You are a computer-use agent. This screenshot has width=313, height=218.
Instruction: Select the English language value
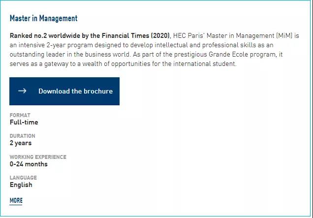click(21, 185)
